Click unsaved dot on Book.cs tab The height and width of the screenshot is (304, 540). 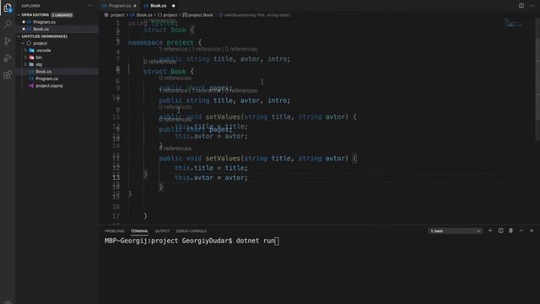pos(173,6)
